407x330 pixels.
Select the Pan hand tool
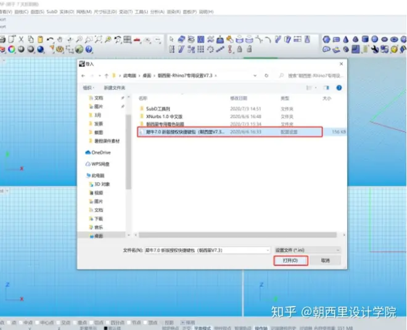pyautogui.click(x=60, y=39)
